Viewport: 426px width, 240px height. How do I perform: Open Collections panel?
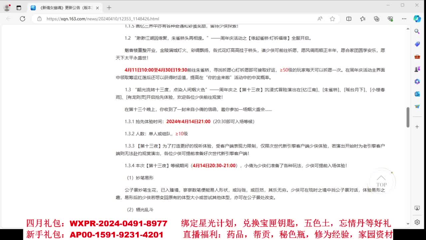tap(377, 19)
